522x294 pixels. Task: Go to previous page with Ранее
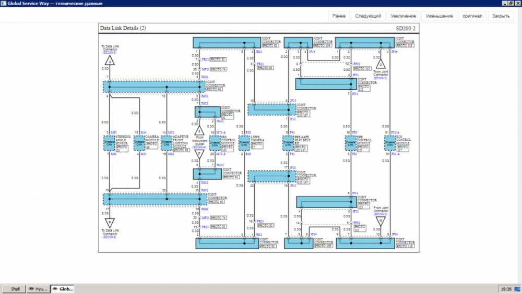pos(339,16)
